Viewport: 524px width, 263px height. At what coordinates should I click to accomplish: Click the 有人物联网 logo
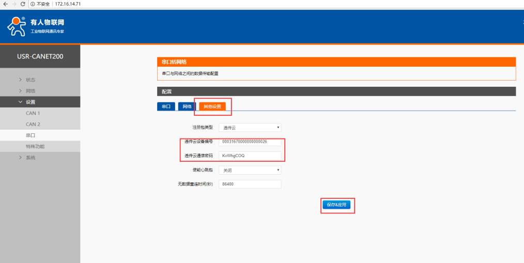(x=36, y=26)
